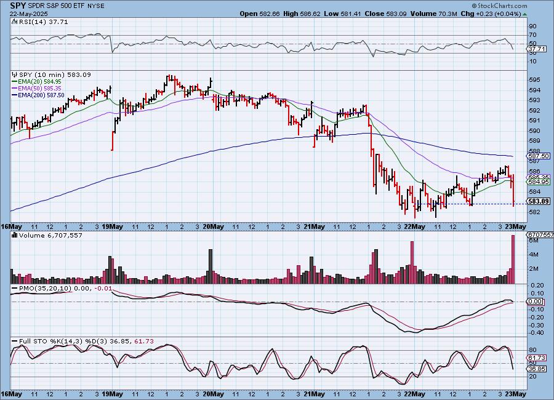
Task: Click the 90 label on the RSI axis
Action: coord(532,26)
